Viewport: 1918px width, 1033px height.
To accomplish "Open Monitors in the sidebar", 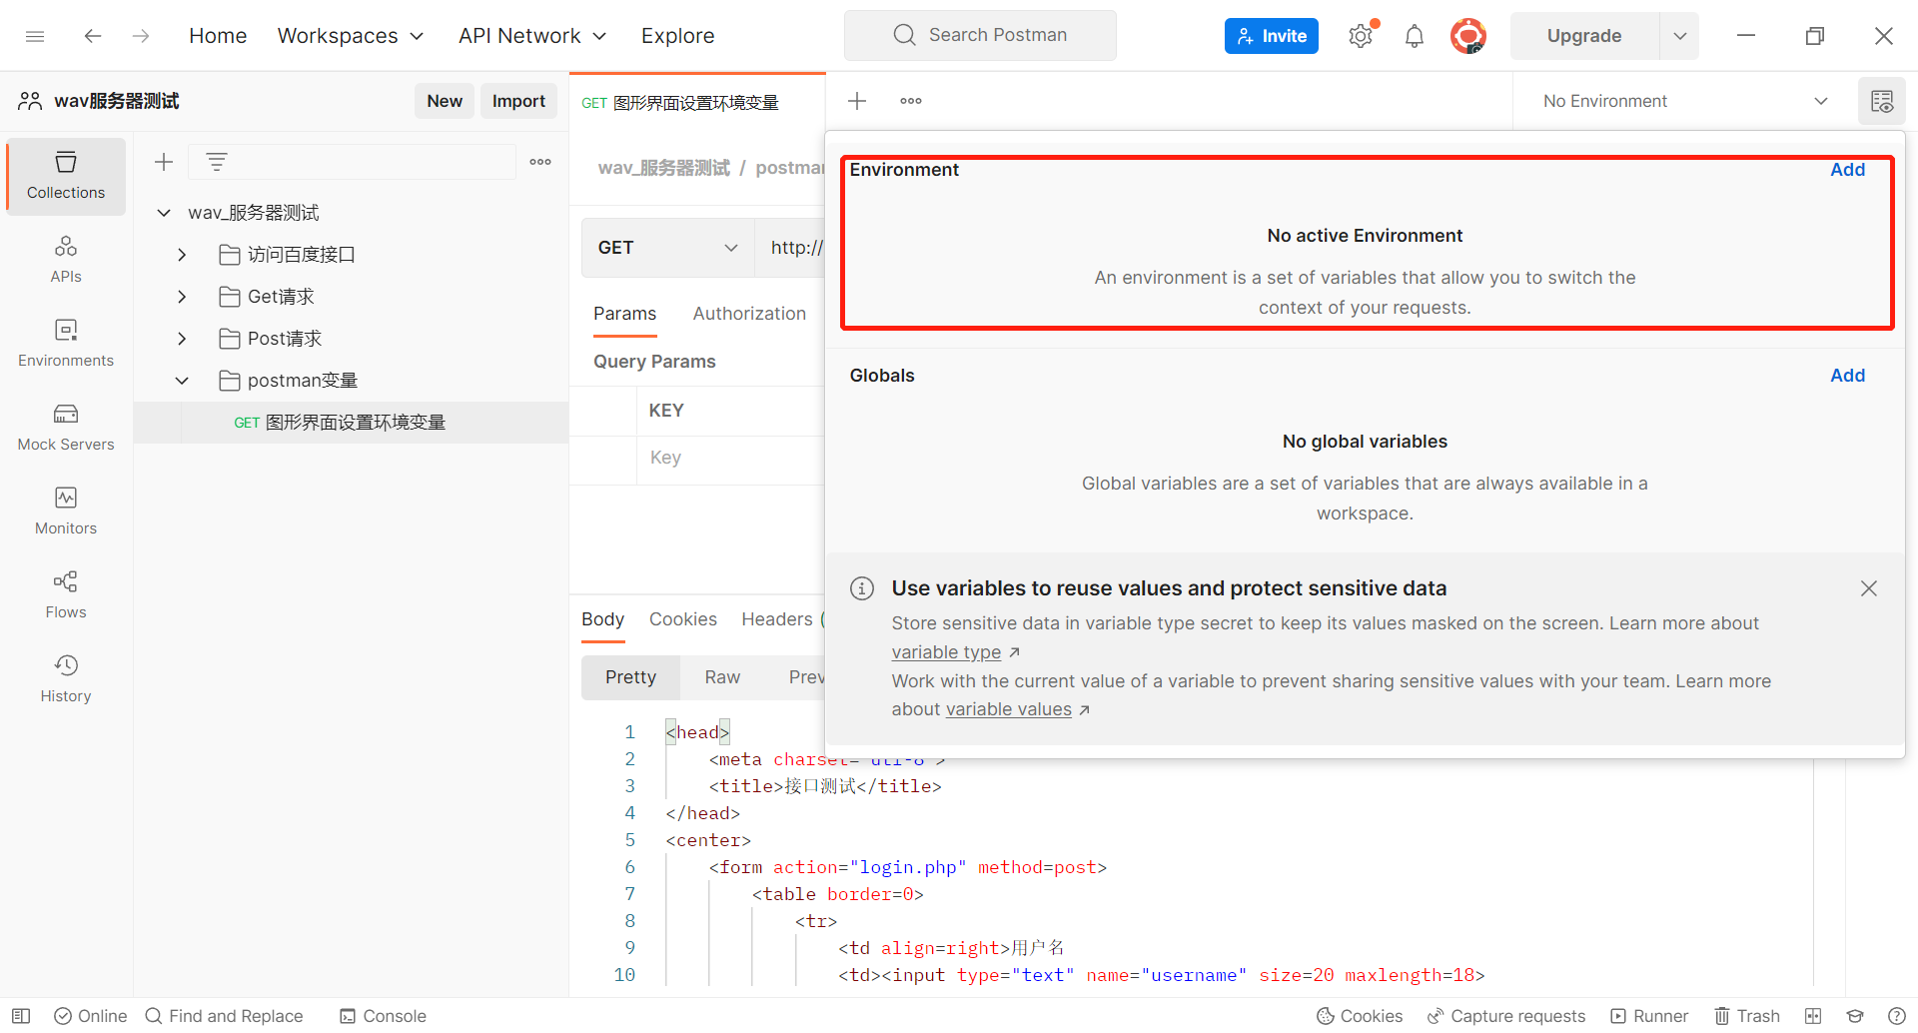I will click(x=66, y=512).
